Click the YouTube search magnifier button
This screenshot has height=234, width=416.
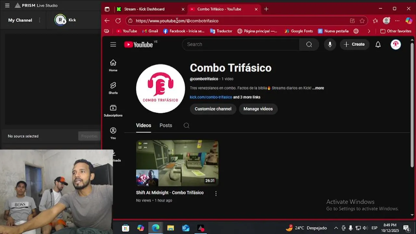309,45
